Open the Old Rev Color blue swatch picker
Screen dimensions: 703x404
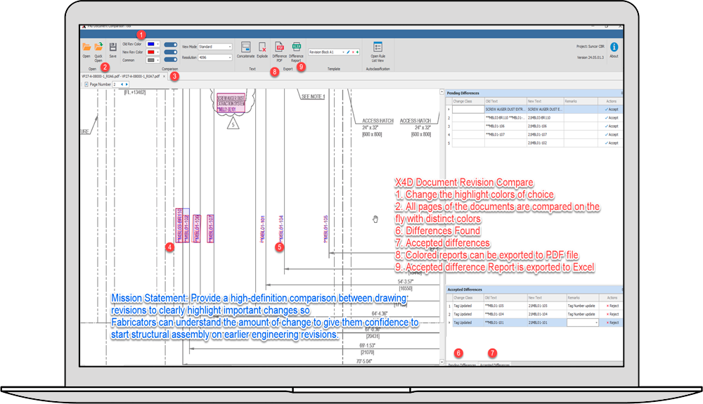[x=153, y=44]
